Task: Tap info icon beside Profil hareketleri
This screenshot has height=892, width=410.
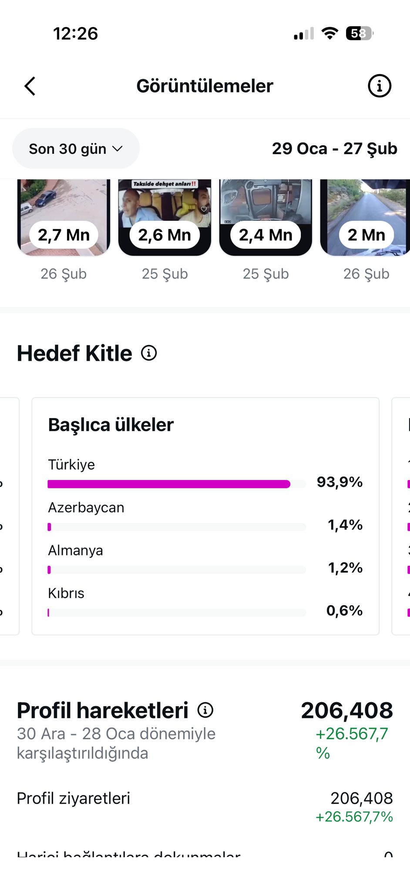Action: pos(205,710)
